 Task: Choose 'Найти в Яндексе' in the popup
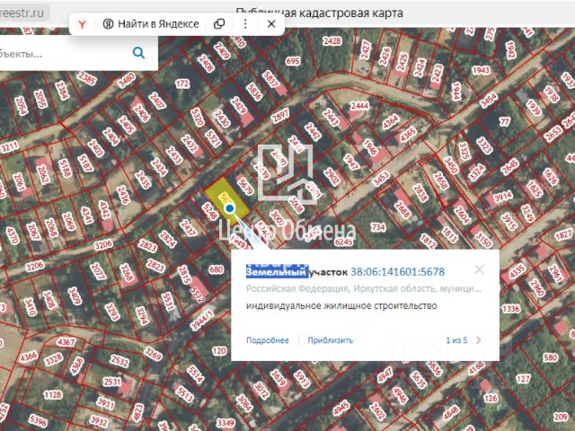click(x=151, y=24)
